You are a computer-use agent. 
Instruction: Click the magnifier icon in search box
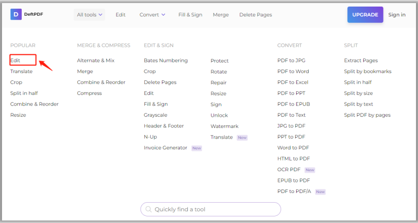click(148, 209)
